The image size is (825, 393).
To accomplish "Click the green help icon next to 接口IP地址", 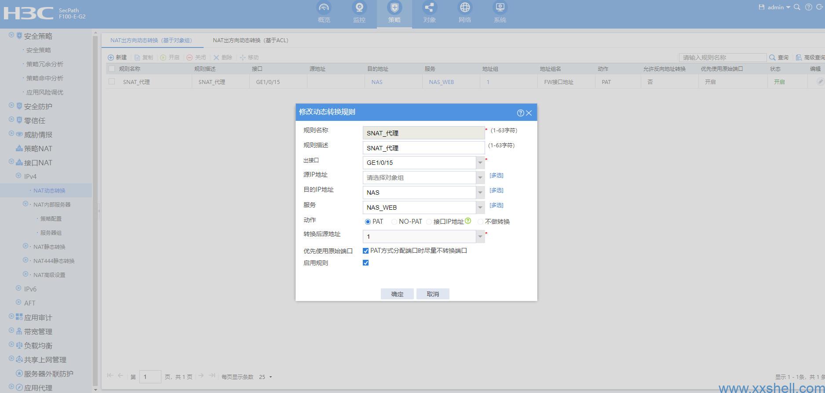I will click(x=468, y=221).
